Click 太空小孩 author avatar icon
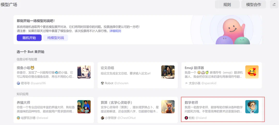 coord(186,83)
